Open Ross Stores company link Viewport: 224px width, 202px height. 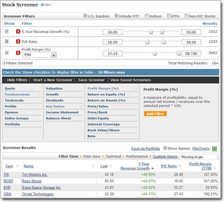tap(32, 181)
